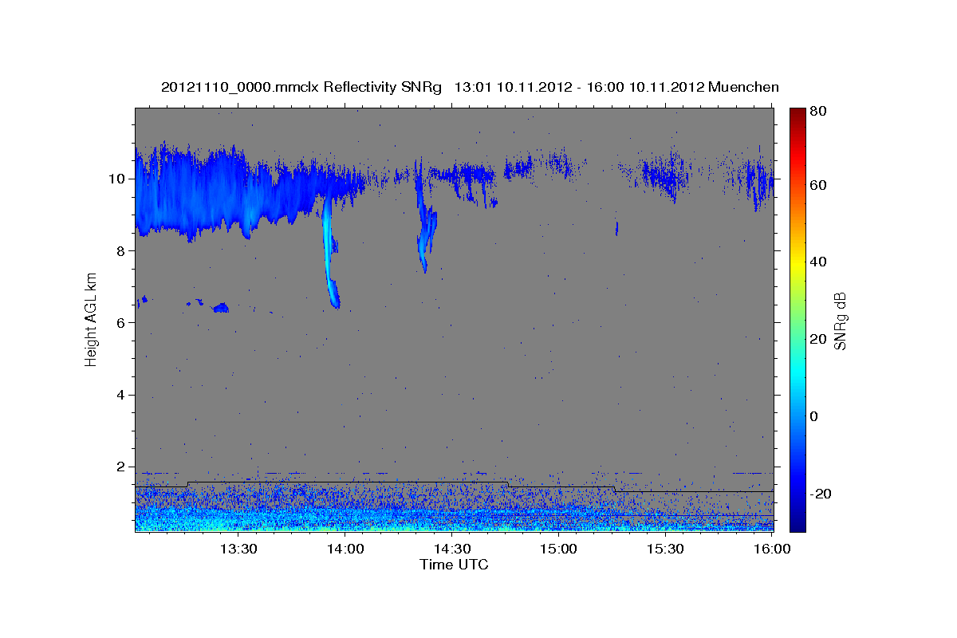Click the 13:30 time tick label
The image size is (957, 638).
pyautogui.click(x=238, y=549)
